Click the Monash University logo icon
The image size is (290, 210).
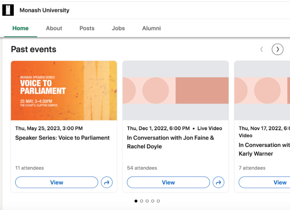8,10
